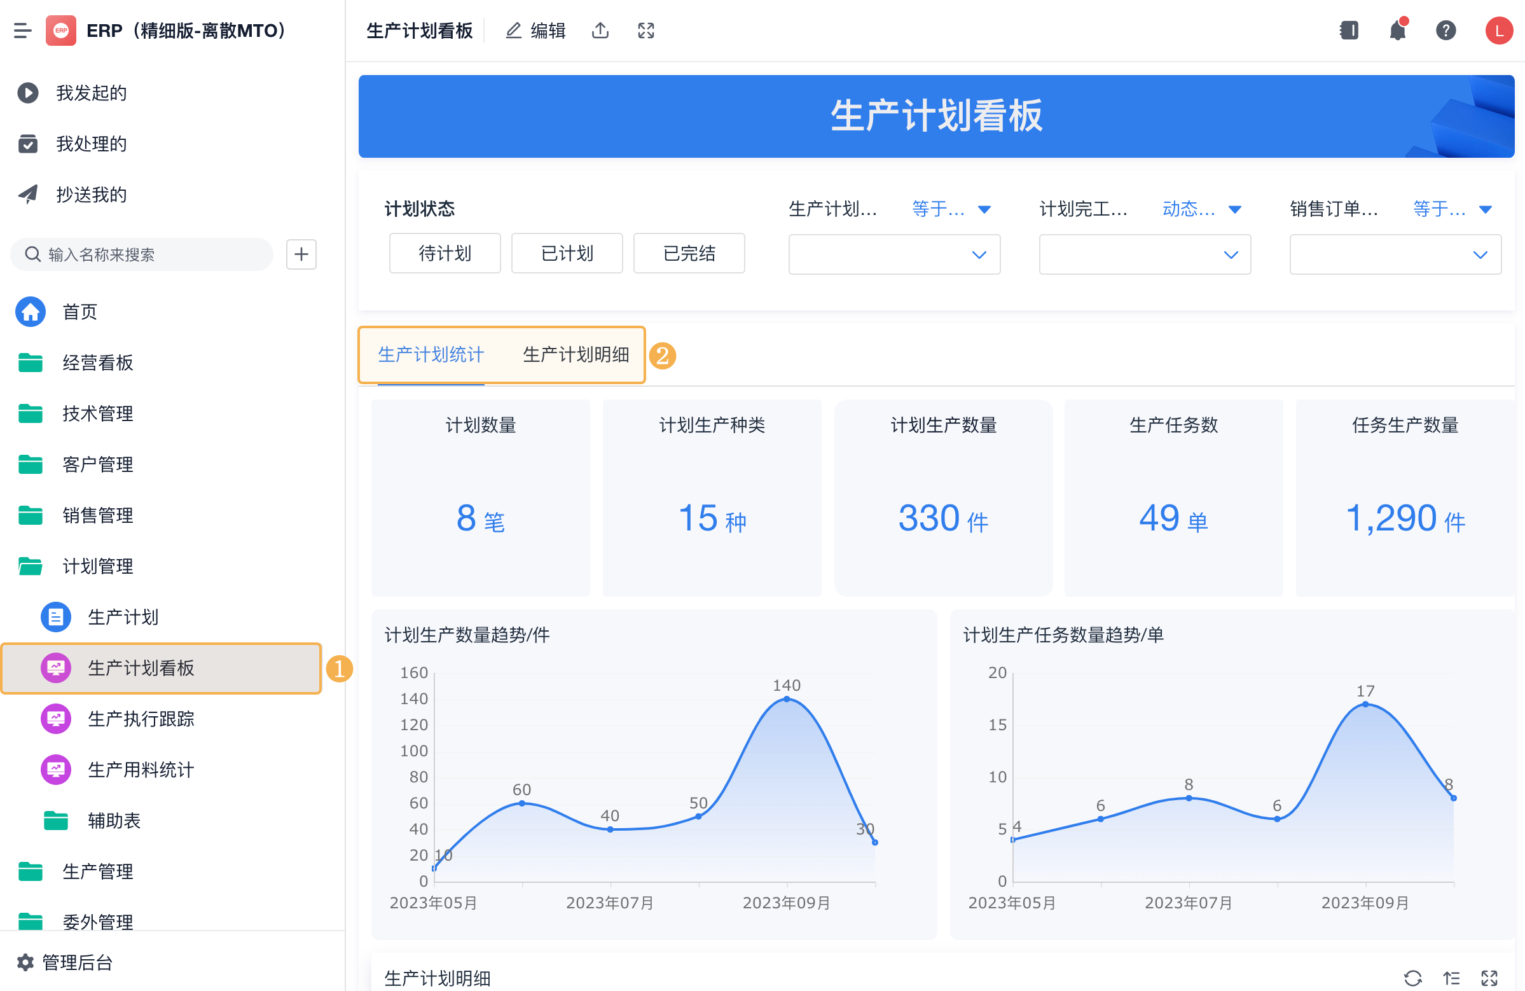Open the 生产计划 filter dropdown
1525x991 pixels.
tap(894, 254)
